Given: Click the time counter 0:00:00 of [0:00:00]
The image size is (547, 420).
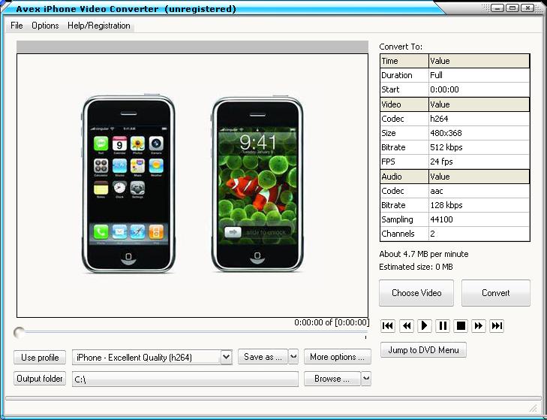Looking at the screenshot, I should pyautogui.click(x=332, y=322).
